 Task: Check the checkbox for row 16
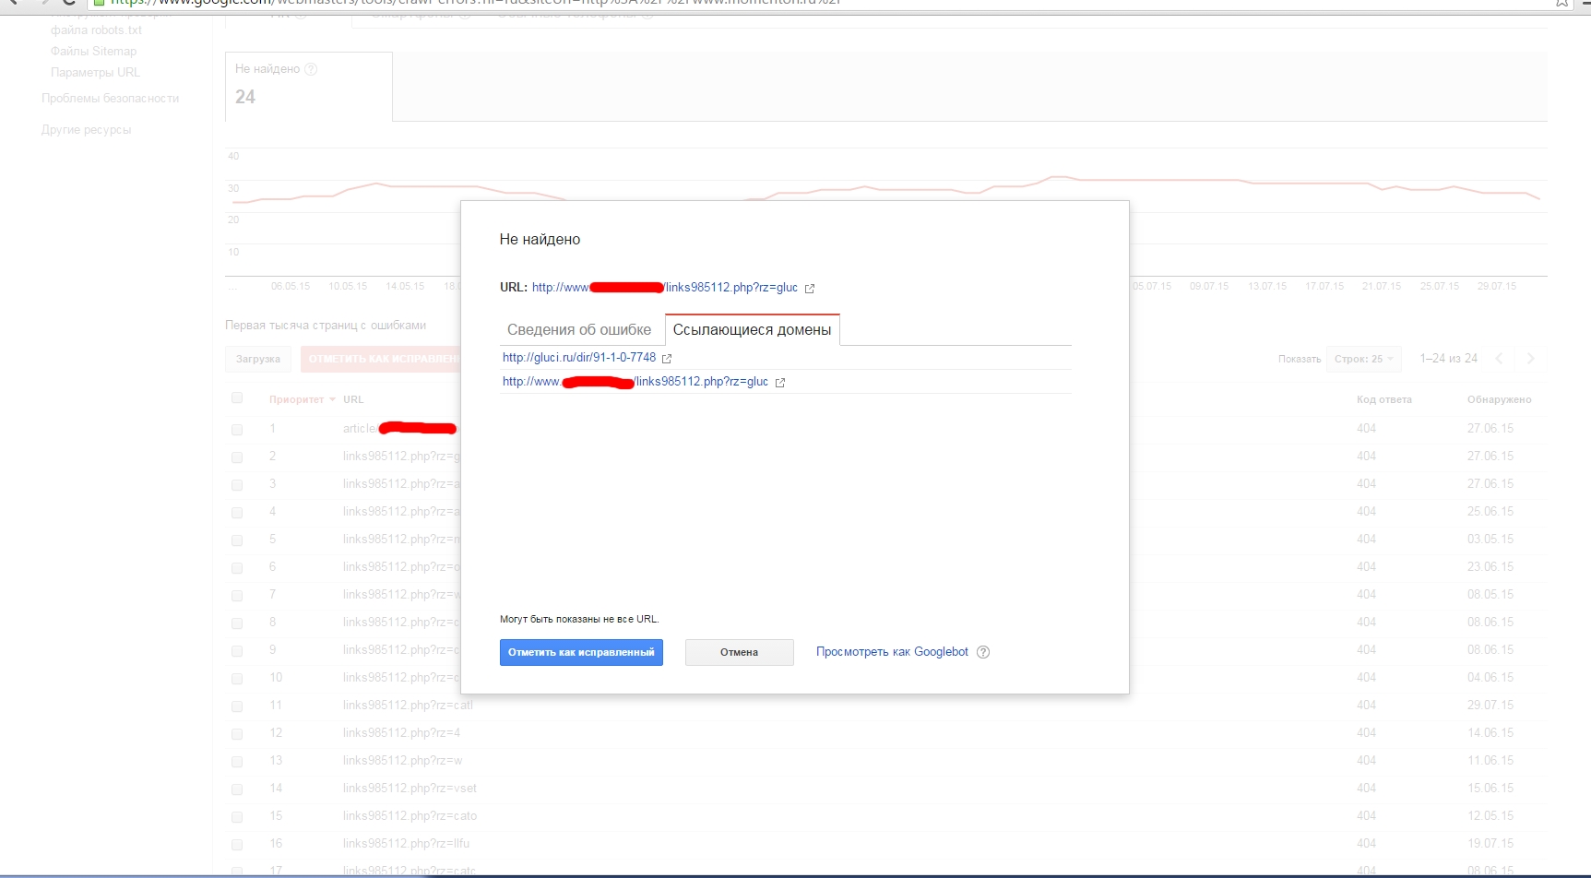coord(237,845)
